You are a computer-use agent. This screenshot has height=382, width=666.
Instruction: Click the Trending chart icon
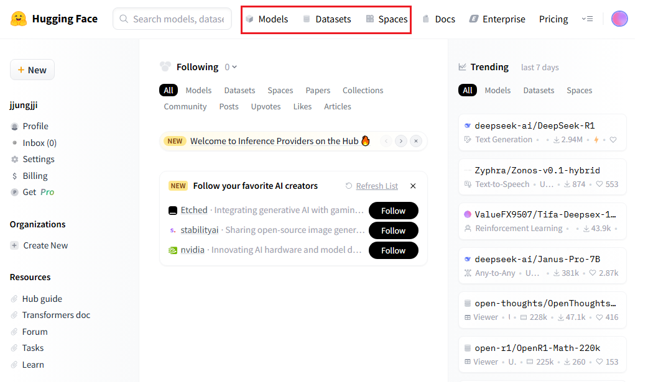pyautogui.click(x=463, y=67)
